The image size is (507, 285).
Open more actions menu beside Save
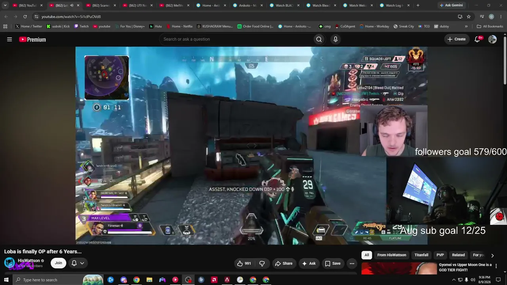pyautogui.click(x=352, y=263)
